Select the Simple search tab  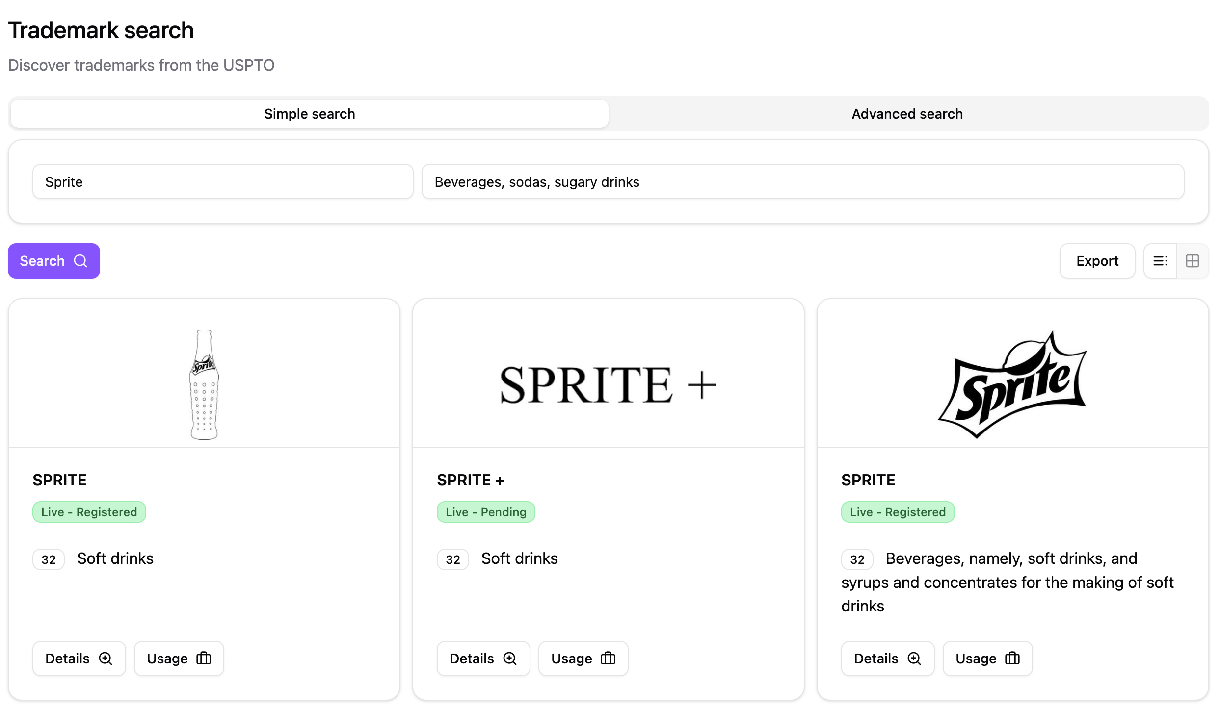pyautogui.click(x=310, y=114)
